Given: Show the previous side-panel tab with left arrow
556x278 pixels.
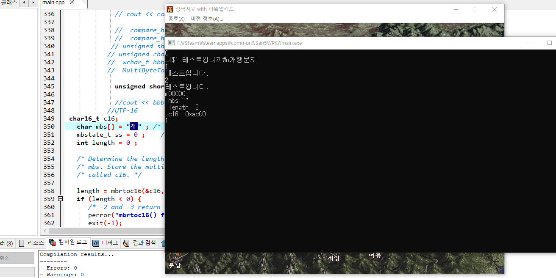Looking at the screenshot, I should tap(24, 3).
